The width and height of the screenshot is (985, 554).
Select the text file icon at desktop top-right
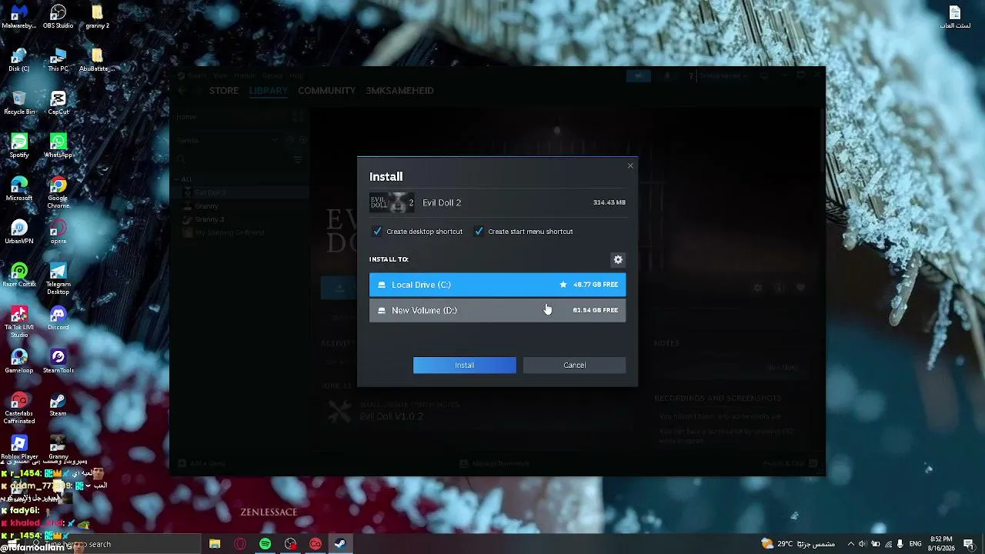(x=954, y=17)
